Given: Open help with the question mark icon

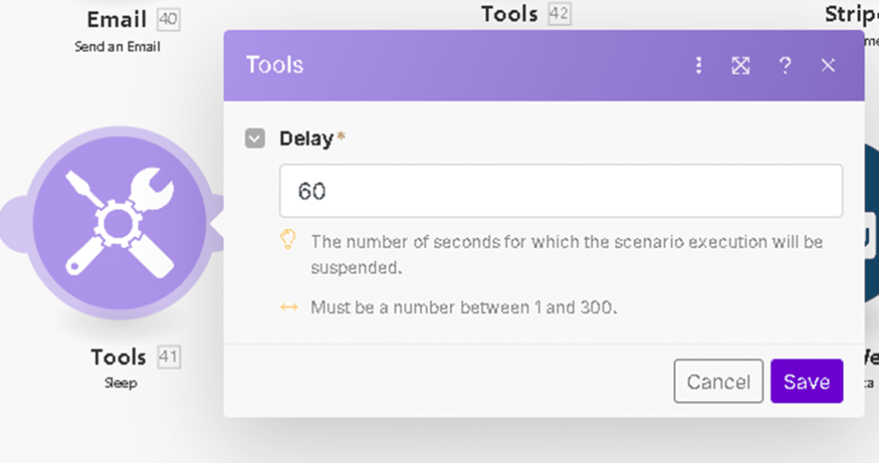Looking at the screenshot, I should coord(784,65).
